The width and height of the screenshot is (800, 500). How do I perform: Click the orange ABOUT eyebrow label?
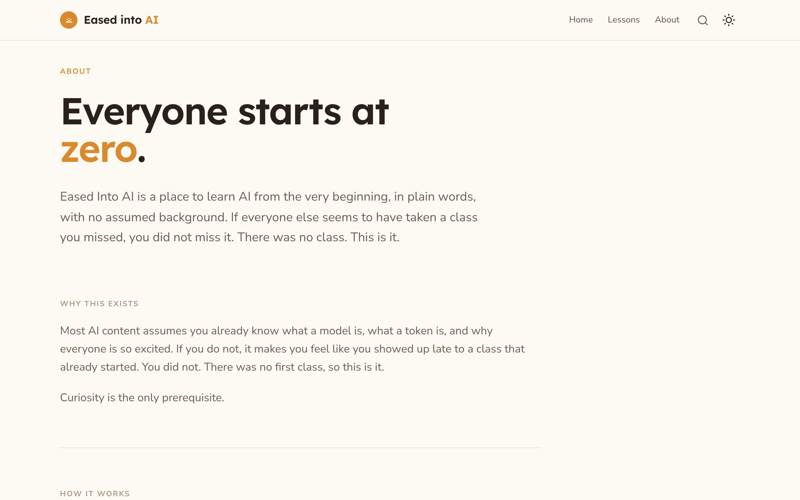point(75,71)
